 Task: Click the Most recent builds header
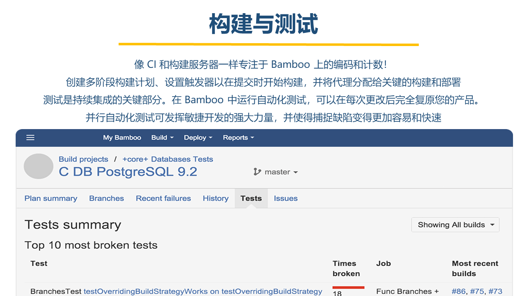(x=475, y=268)
